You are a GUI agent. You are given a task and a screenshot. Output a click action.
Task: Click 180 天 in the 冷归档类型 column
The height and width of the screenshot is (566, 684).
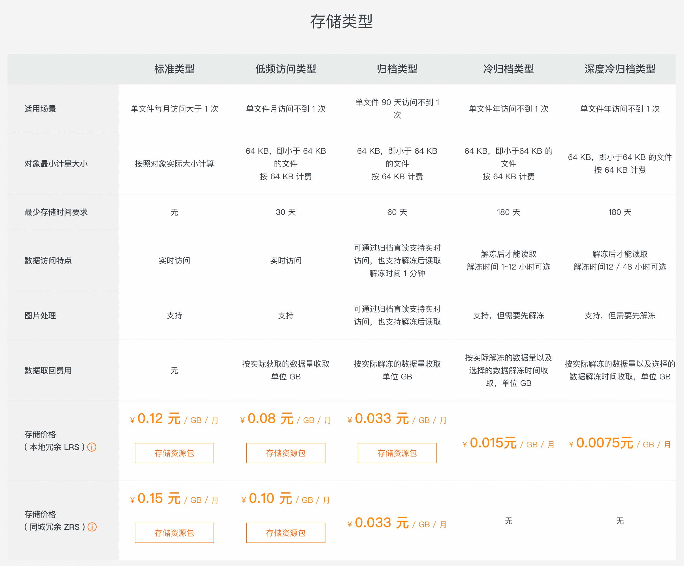(x=508, y=212)
